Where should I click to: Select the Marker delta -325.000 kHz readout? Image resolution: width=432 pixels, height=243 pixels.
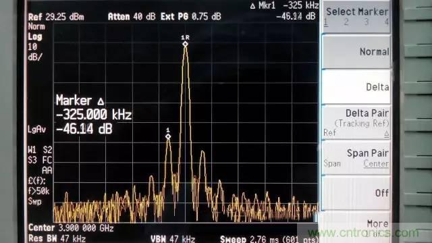94,114
